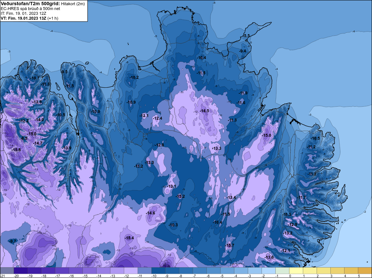Click the -13.2 temperature value
Screen dimensions: 372x278
(288, 233)
